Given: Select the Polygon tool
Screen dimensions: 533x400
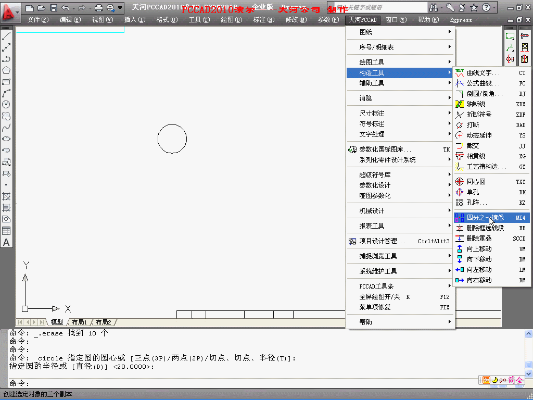Looking at the screenshot, I should pyautogui.click(x=6, y=70).
